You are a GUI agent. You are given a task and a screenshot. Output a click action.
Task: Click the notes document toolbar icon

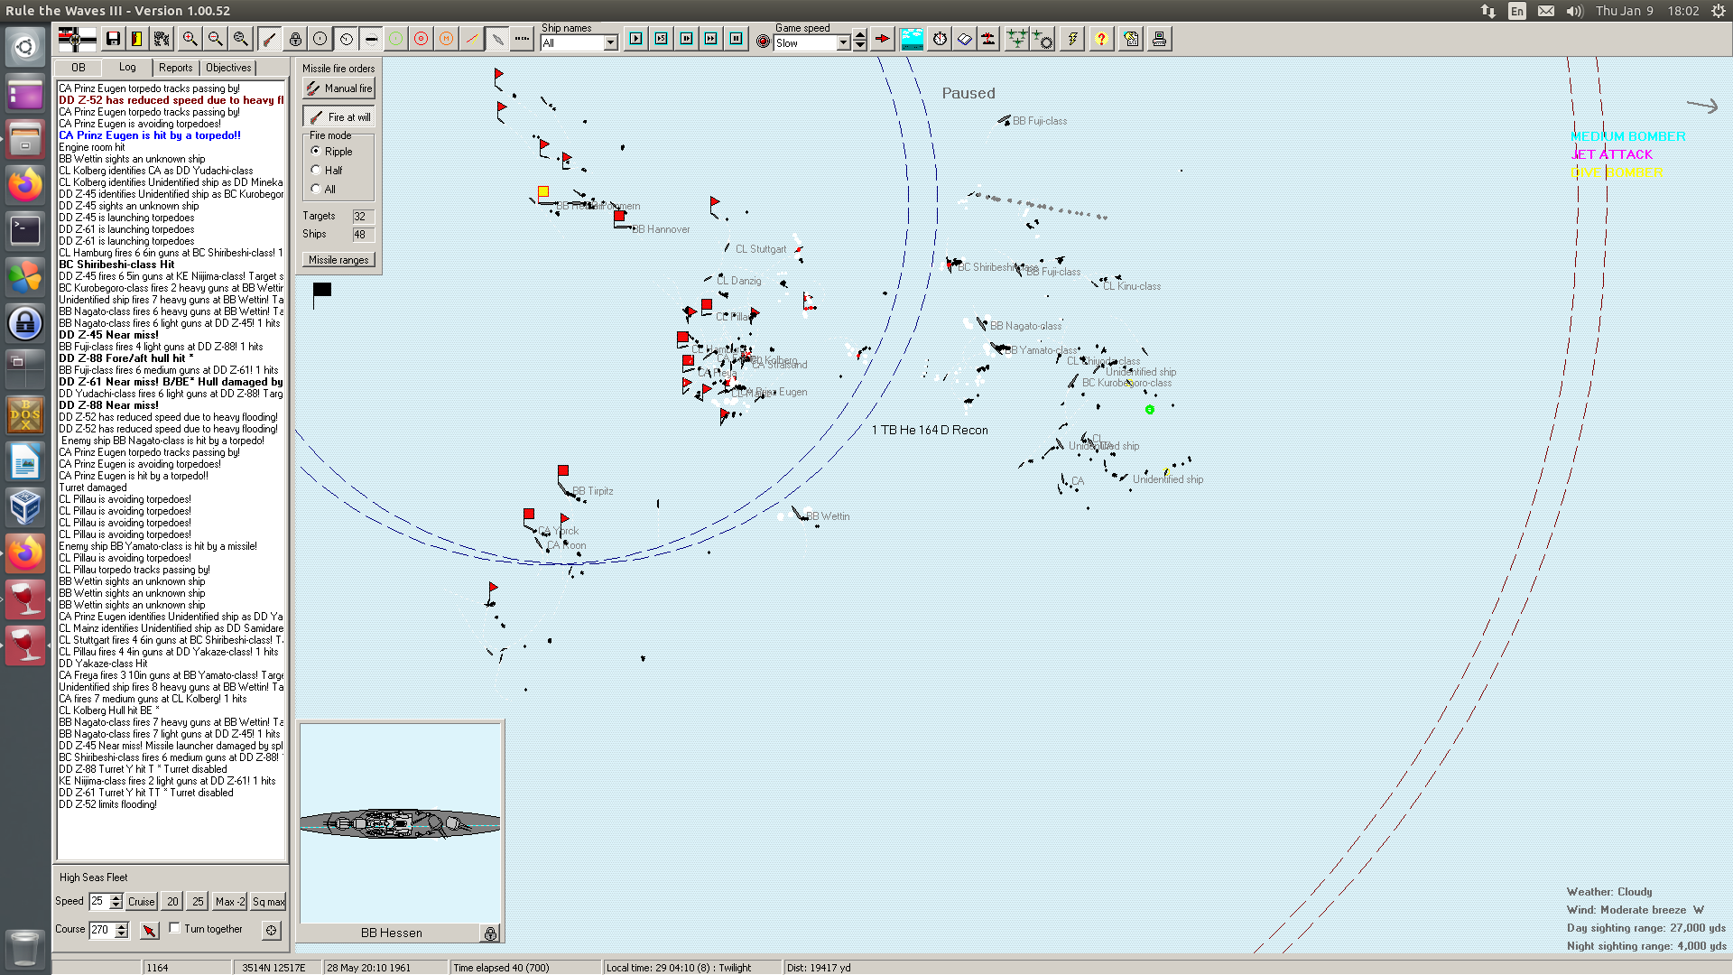[x=1131, y=39]
